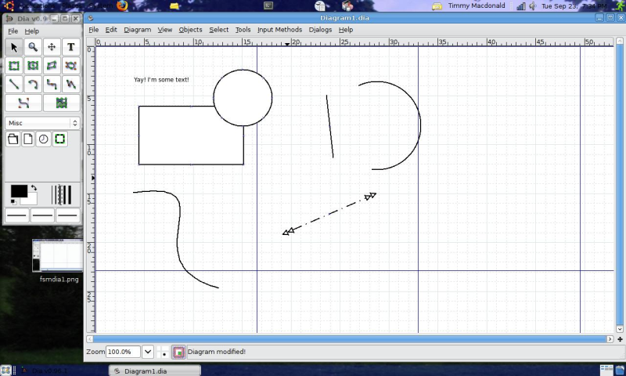Choose the Box shape tool
626x376 pixels.
(x=14, y=66)
